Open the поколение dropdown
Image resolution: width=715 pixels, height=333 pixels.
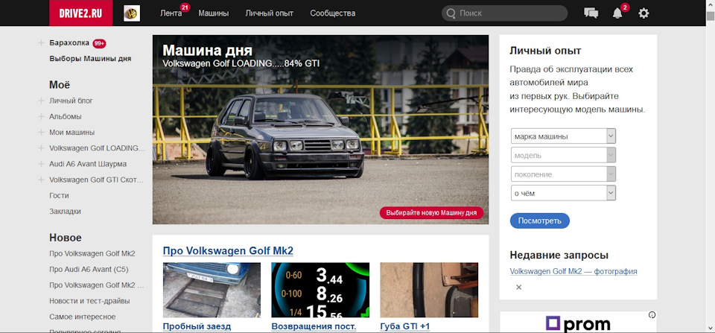pos(563,174)
